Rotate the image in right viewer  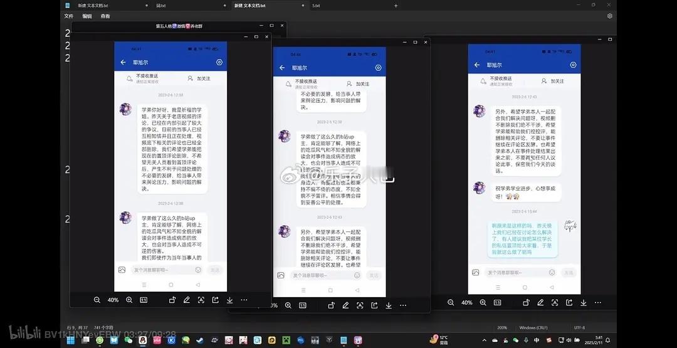pos(527,303)
